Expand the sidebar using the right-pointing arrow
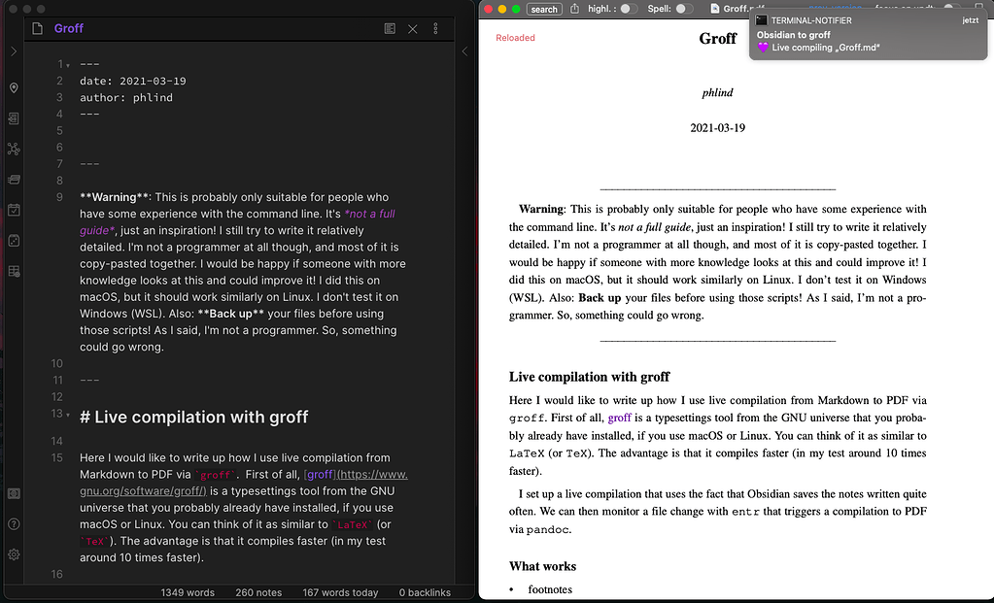The width and height of the screenshot is (994, 603). 12,51
